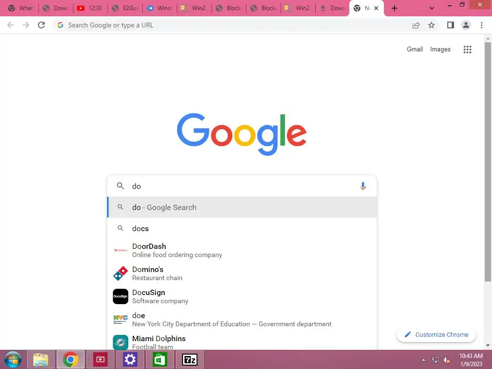Viewport: 492px width, 369px height.
Task: Click the DocuSign logo thumbnail
Action: (x=121, y=296)
